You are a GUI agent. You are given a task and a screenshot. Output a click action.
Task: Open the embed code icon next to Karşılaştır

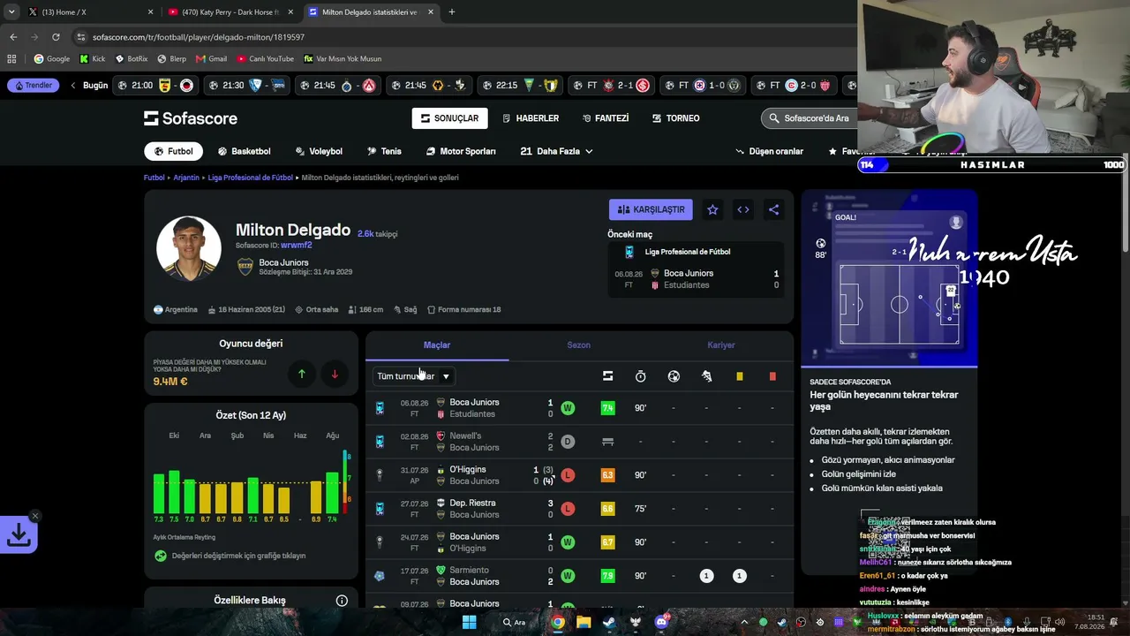743,209
